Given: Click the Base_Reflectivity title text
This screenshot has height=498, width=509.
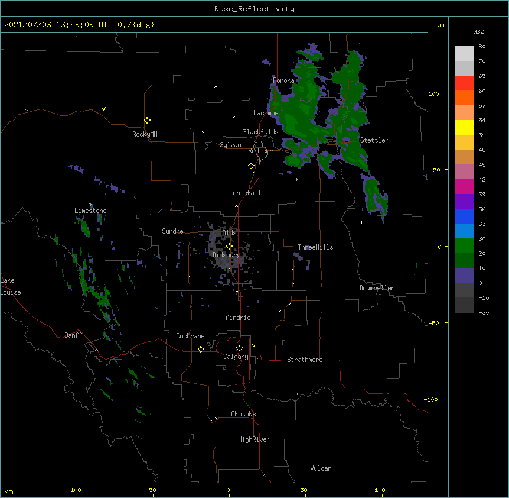Looking at the screenshot, I should pos(255,9).
